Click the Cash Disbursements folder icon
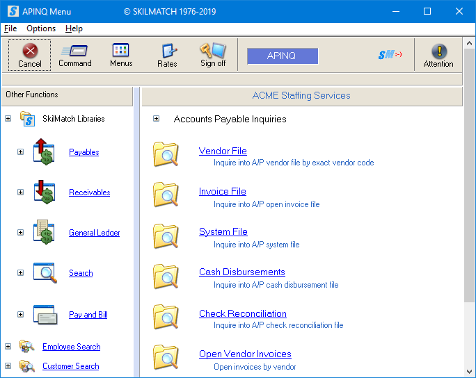Image resolution: width=476 pixels, height=378 pixels. click(166, 277)
